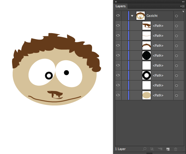Select the Gezicht layer name

point(152,16)
